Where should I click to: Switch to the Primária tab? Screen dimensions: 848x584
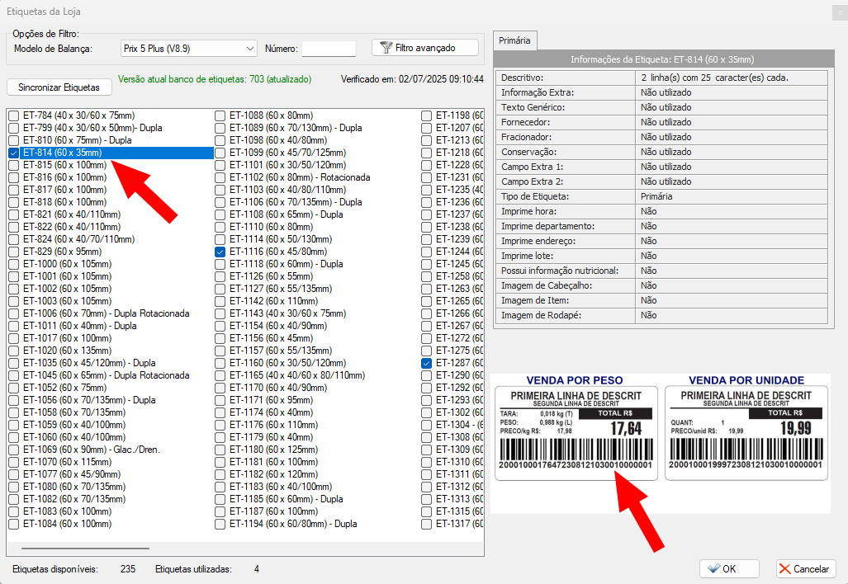(x=514, y=40)
